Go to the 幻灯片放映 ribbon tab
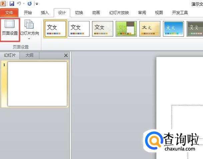This screenshot has width=203, height=159. point(119,13)
